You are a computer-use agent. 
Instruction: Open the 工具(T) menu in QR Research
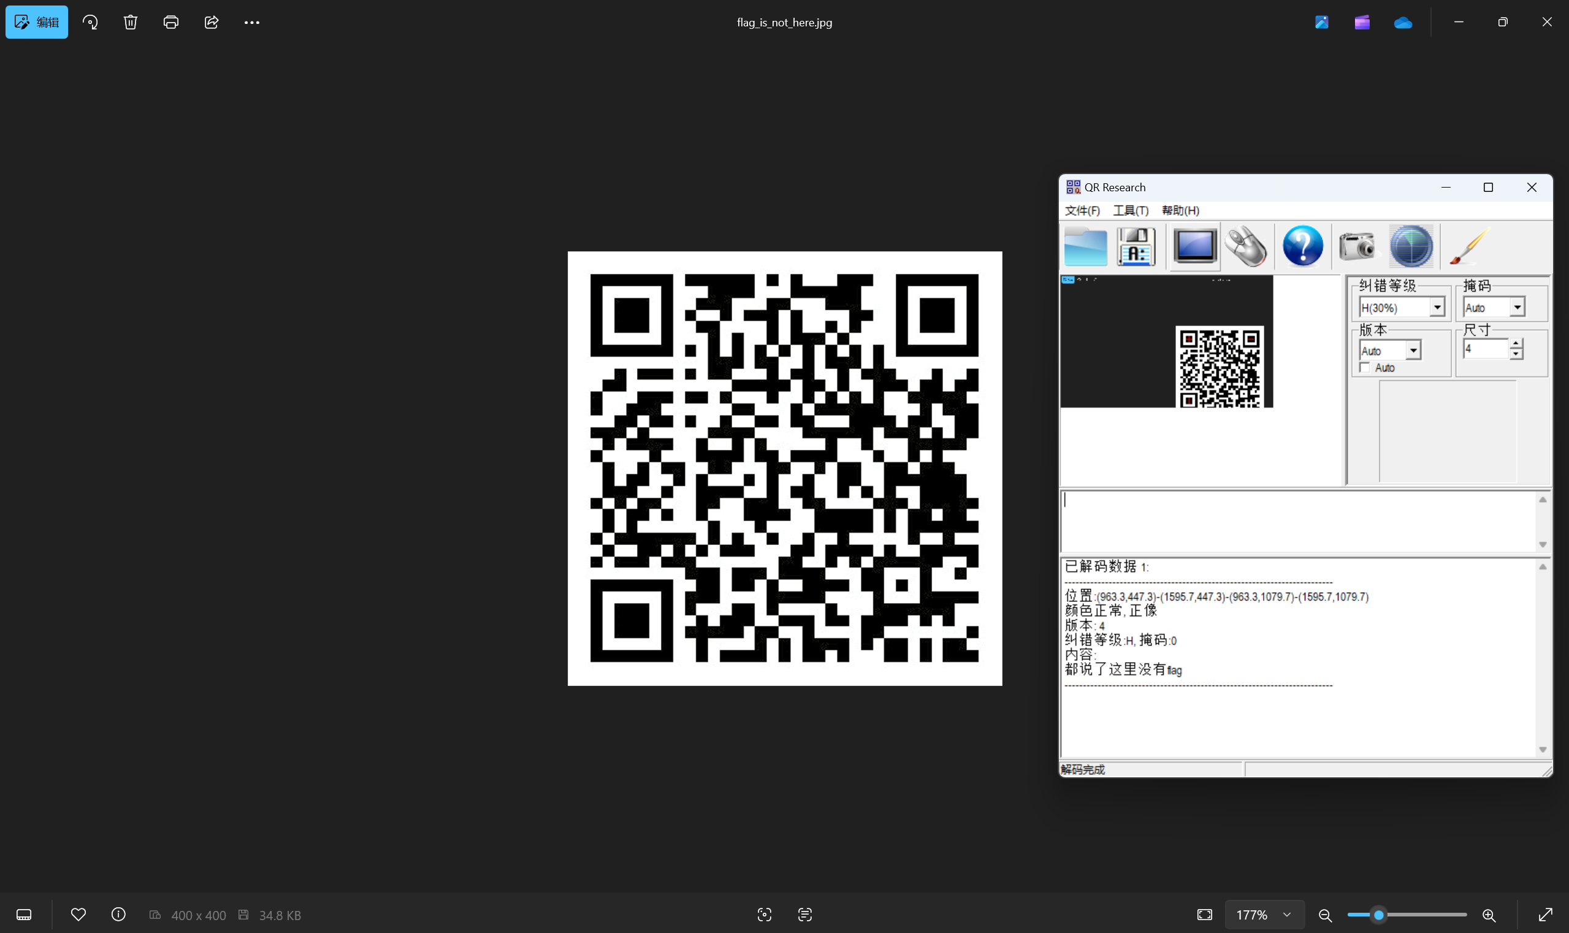(1130, 211)
